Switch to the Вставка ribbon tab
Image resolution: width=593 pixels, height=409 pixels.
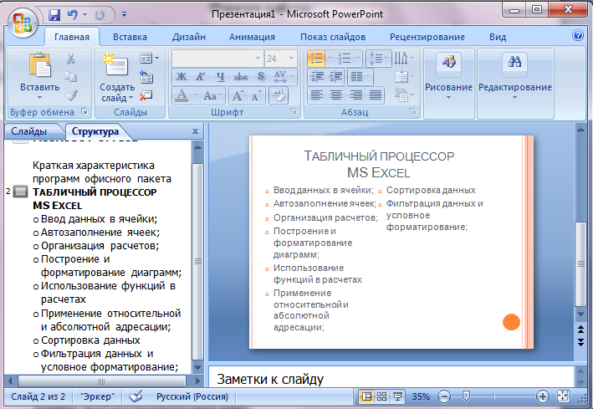[130, 37]
